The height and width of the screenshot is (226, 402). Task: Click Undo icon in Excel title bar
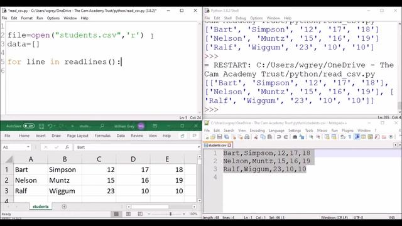point(50,126)
